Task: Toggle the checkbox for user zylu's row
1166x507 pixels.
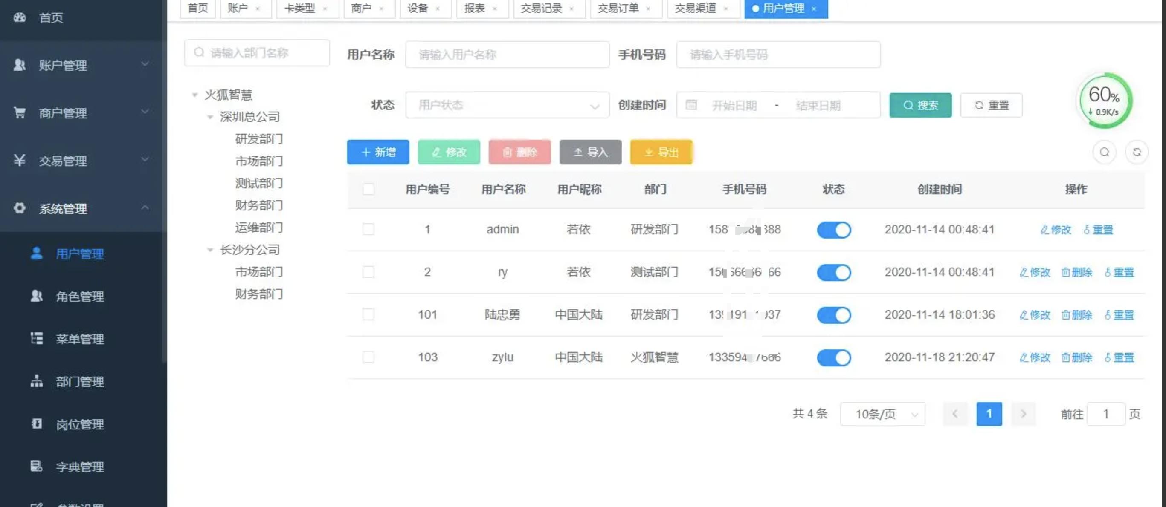Action: [x=368, y=357]
